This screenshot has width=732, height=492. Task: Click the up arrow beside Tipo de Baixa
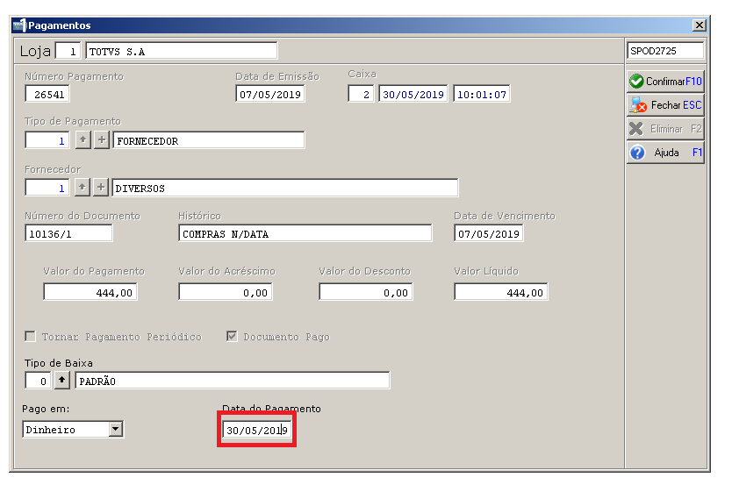[x=61, y=380]
